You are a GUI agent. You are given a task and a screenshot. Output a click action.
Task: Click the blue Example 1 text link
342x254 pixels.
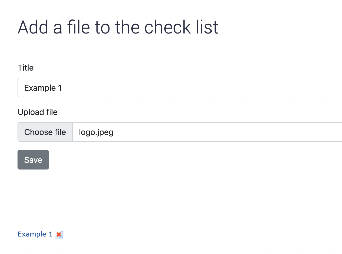pyautogui.click(x=35, y=234)
